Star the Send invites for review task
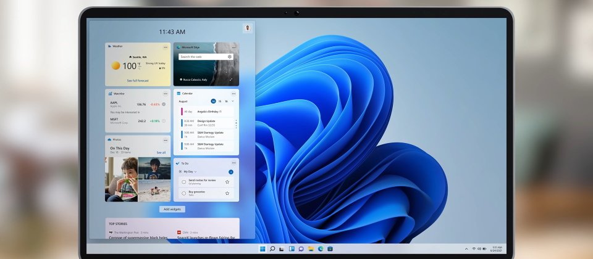This screenshot has width=593, height=259. pyautogui.click(x=227, y=181)
